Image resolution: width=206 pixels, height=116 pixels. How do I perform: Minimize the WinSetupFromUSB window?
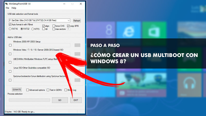(64, 4)
